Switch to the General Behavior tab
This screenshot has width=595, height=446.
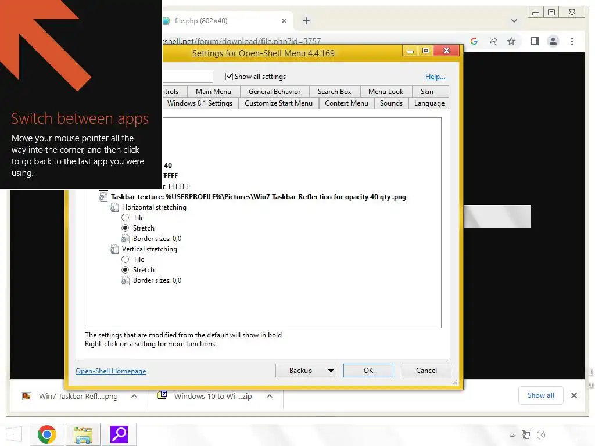pos(274,91)
